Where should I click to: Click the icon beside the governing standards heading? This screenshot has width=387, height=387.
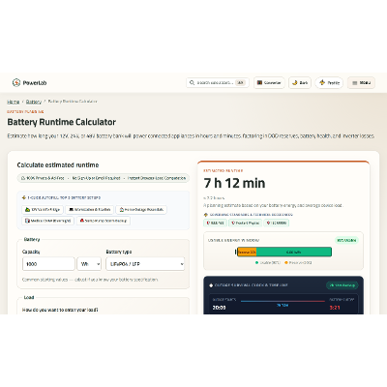point(206,215)
